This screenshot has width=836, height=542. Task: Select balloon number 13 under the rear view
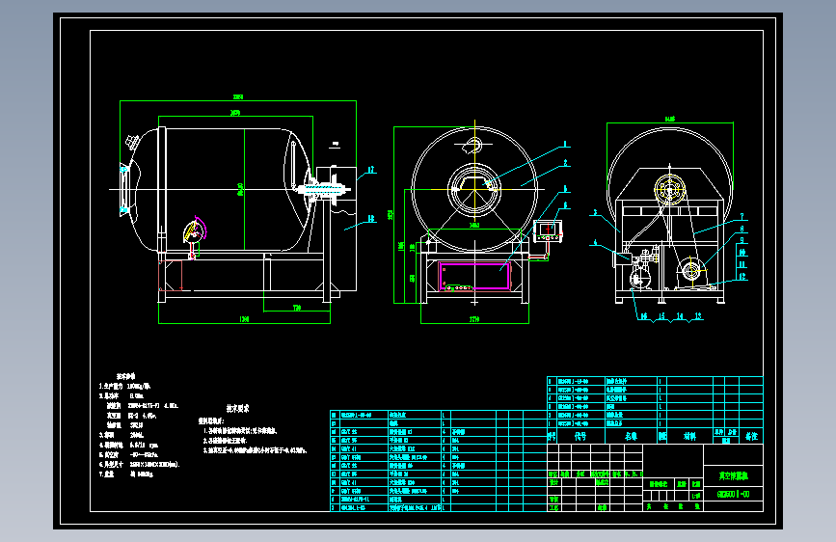pos(698,316)
